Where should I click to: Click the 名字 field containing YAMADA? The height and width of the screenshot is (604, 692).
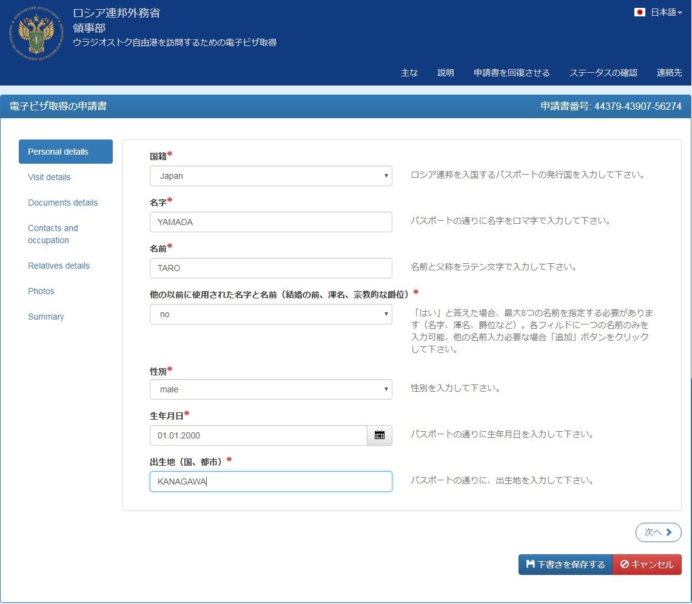pyautogui.click(x=270, y=222)
